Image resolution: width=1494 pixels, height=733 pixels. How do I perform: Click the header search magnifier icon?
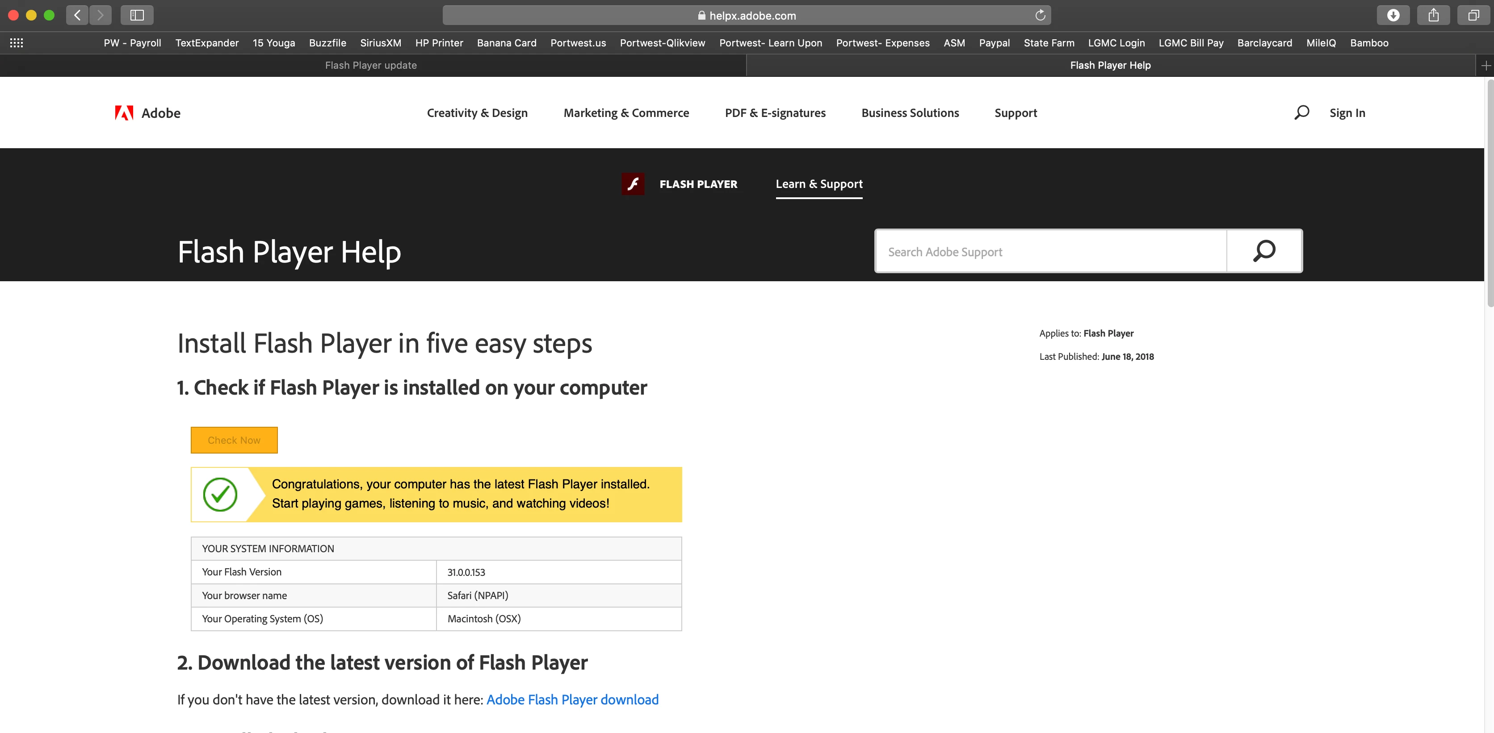point(1301,112)
